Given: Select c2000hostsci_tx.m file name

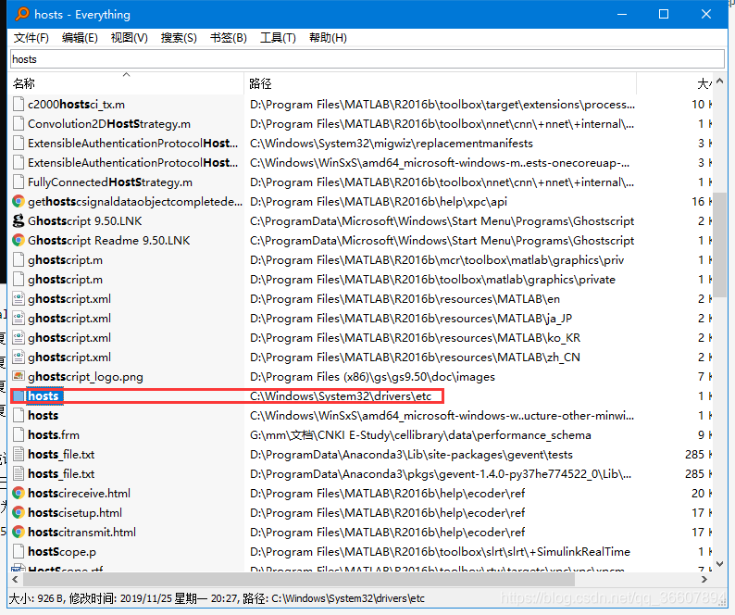Looking at the screenshot, I should [x=76, y=104].
